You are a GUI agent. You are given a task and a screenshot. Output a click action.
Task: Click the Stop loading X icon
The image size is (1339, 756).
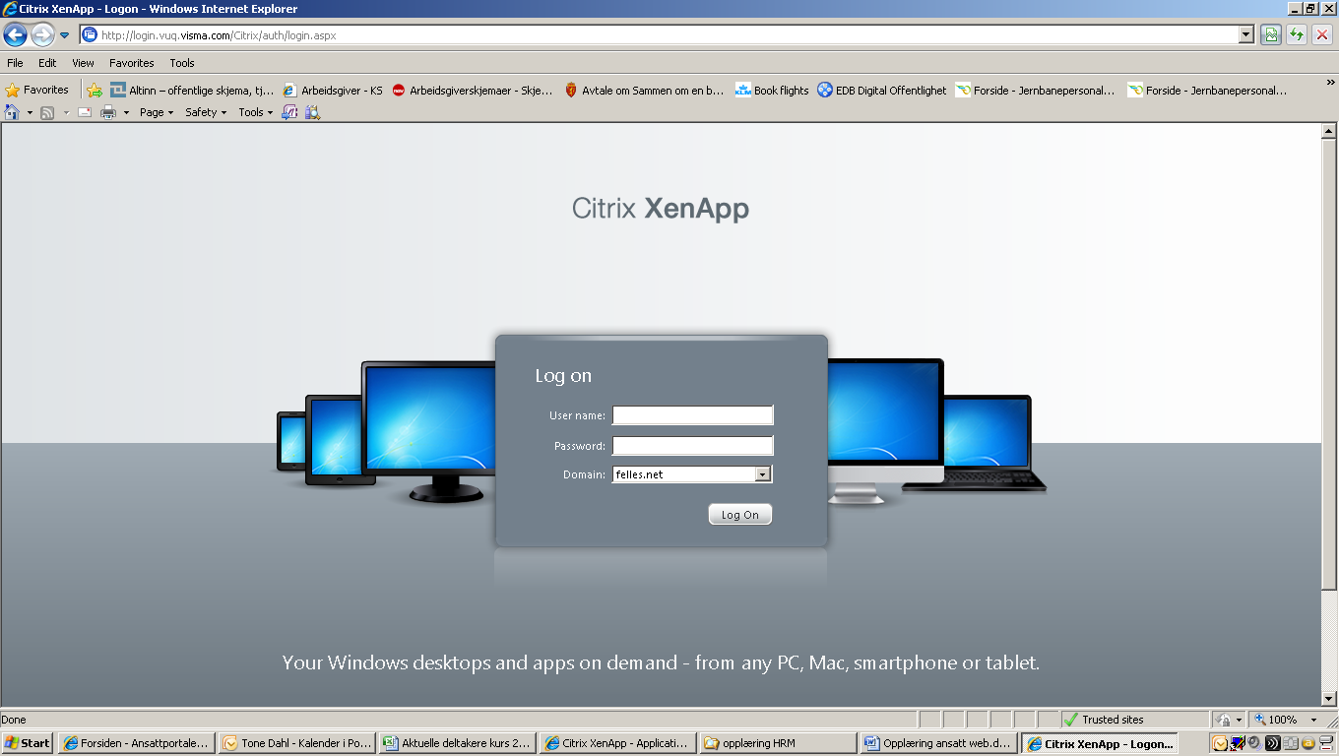(1322, 35)
